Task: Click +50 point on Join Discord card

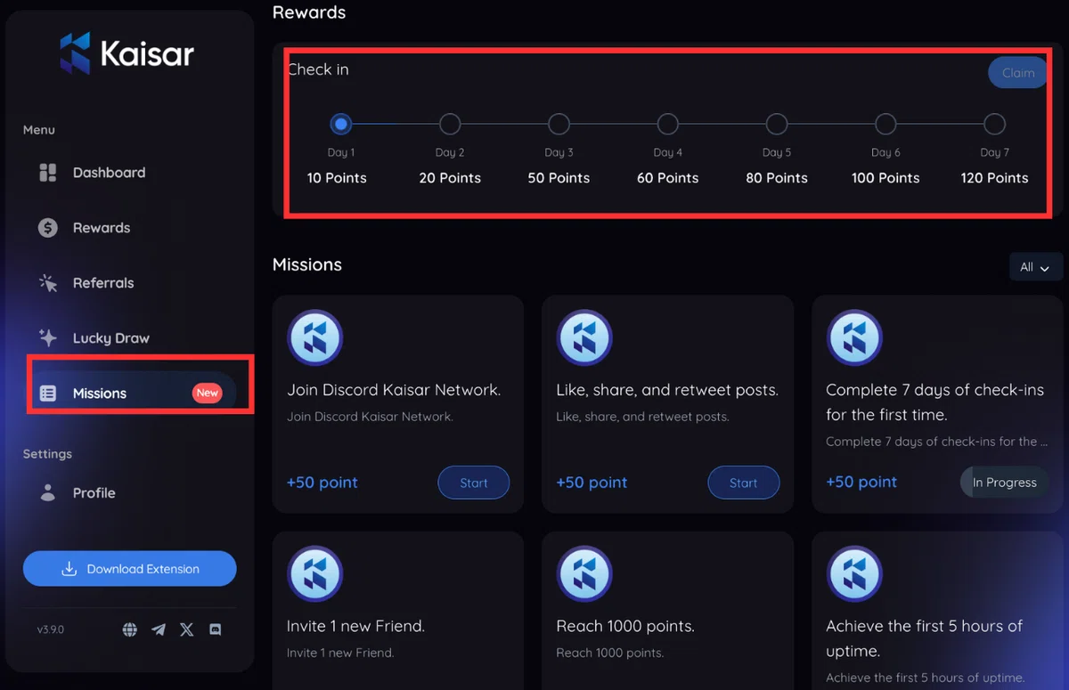Action: tap(322, 483)
